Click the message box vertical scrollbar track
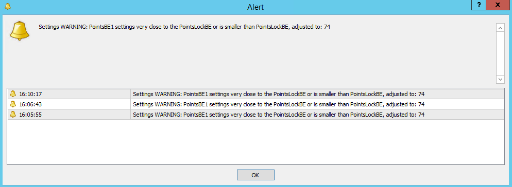The height and width of the screenshot is (187, 512). point(500,53)
